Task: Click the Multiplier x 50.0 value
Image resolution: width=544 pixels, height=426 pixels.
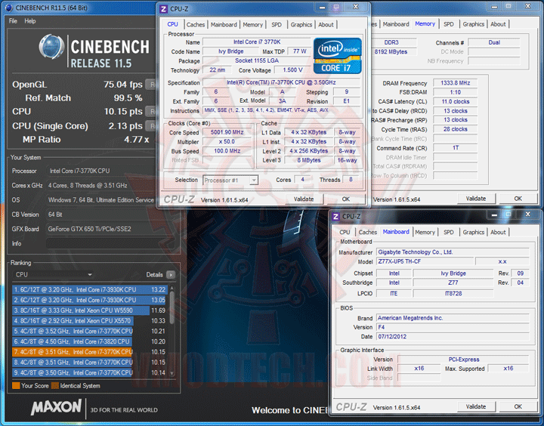Action: 227,142
